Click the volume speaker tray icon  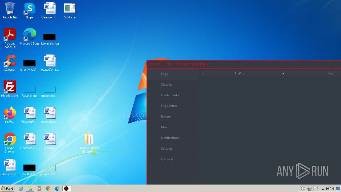click(303, 189)
